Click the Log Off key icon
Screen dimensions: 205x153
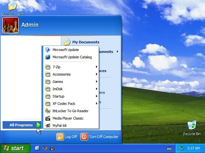(60, 137)
